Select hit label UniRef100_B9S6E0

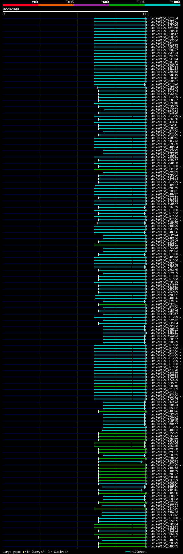click(x=164, y=41)
